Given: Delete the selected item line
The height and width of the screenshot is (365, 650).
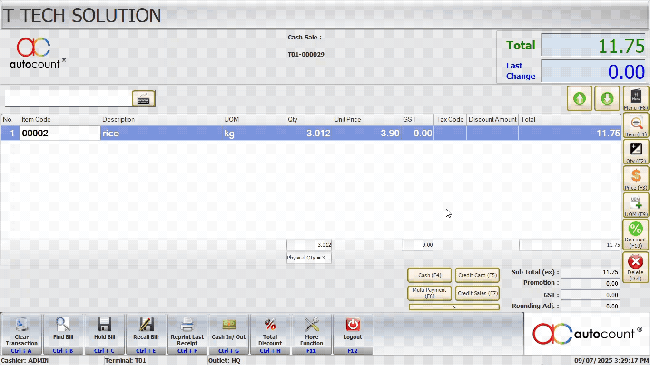Looking at the screenshot, I should pyautogui.click(x=636, y=267).
